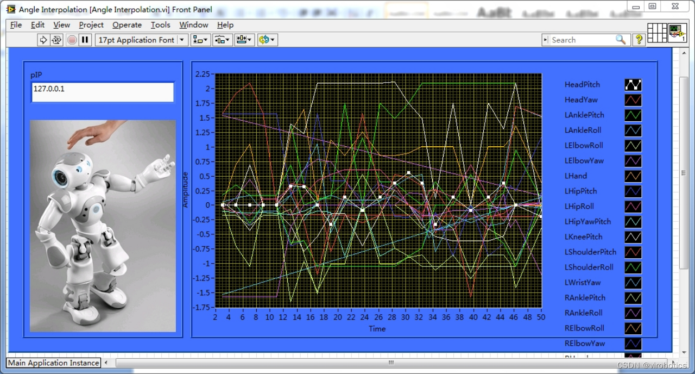Click the LKneePitch plot legend icon
The height and width of the screenshot is (374, 695).
pyautogui.click(x=633, y=237)
